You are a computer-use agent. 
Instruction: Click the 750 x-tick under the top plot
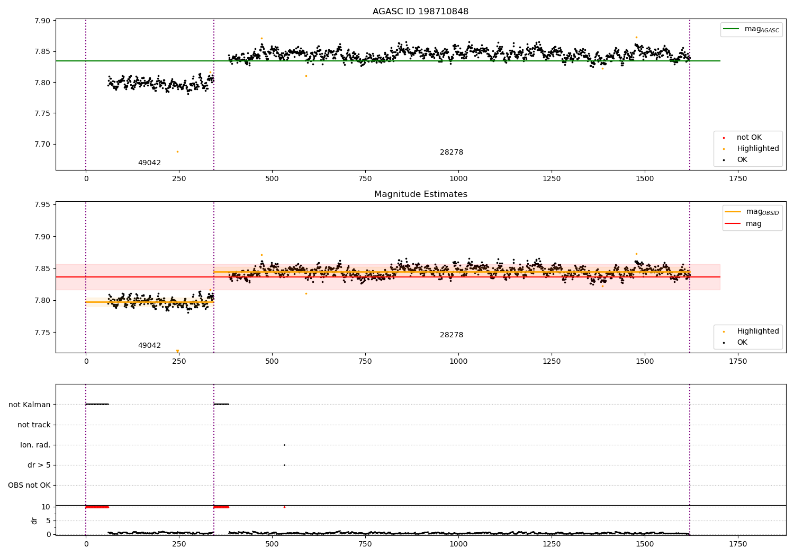(365, 179)
